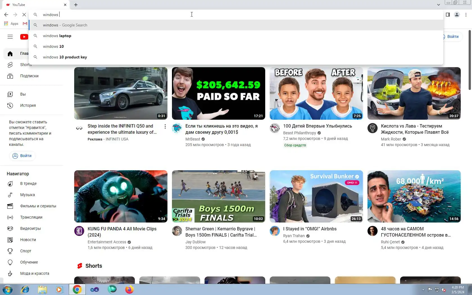Open the MrBeast channel avatar
Screen dimensions: 472x295
click(x=177, y=128)
